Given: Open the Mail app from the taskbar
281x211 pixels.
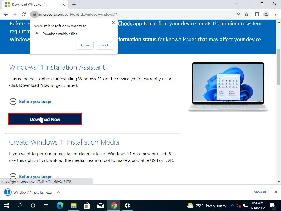Looking at the screenshot, I should 100,206.
